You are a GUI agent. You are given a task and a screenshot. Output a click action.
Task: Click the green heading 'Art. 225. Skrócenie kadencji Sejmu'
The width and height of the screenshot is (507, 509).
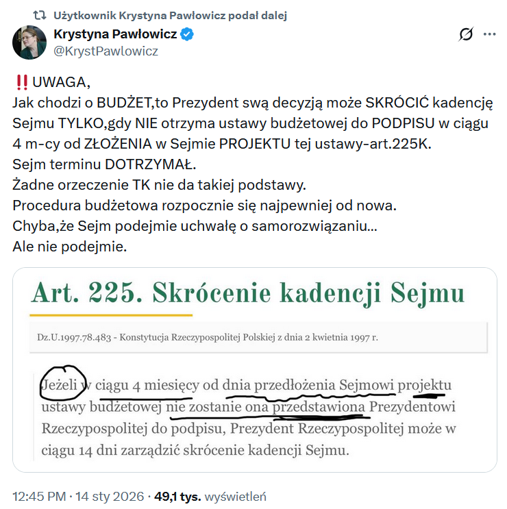pyautogui.click(x=248, y=293)
